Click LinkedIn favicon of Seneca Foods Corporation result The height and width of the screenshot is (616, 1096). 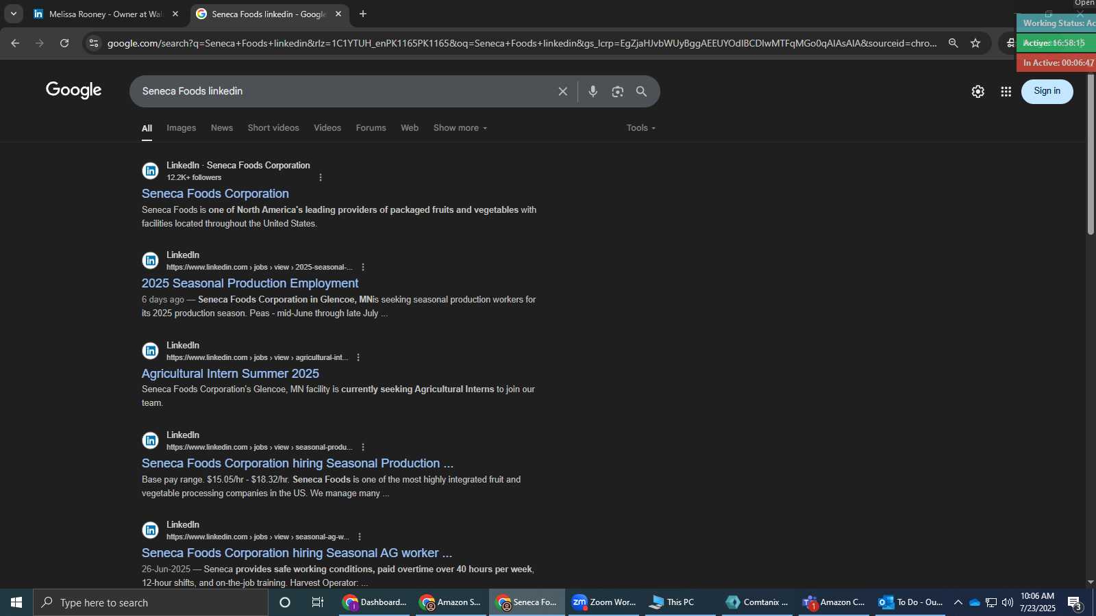pyautogui.click(x=150, y=171)
